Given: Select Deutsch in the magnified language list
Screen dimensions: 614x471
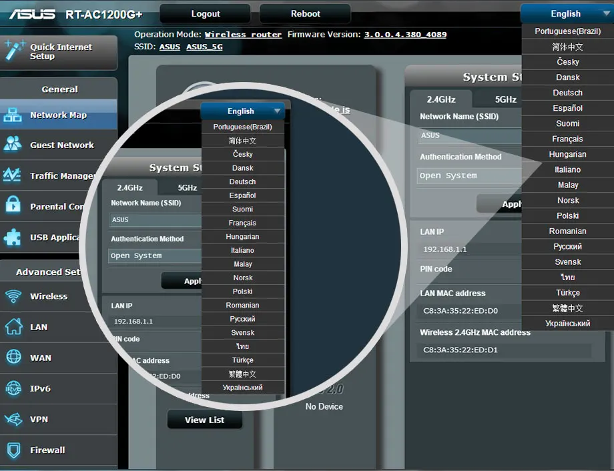Looking at the screenshot, I should coord(243,181).
